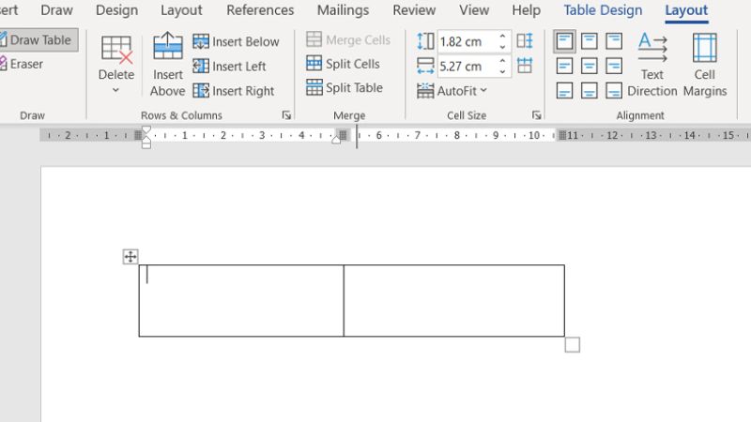
Task: Click the row height input field
Action: 466,41
